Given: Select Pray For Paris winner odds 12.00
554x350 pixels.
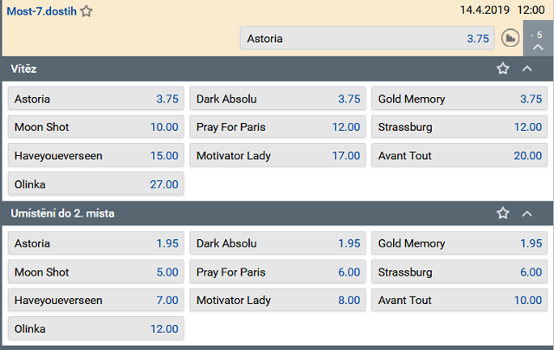Looking at the screenshot, I should tap(278, 126).
